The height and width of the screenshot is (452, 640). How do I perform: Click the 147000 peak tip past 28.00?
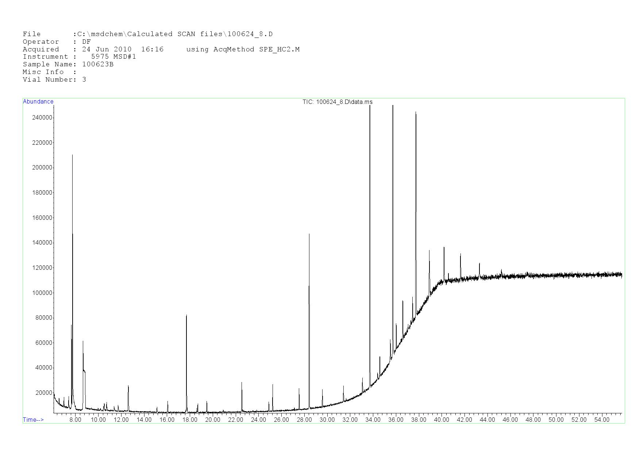[309, 234]
